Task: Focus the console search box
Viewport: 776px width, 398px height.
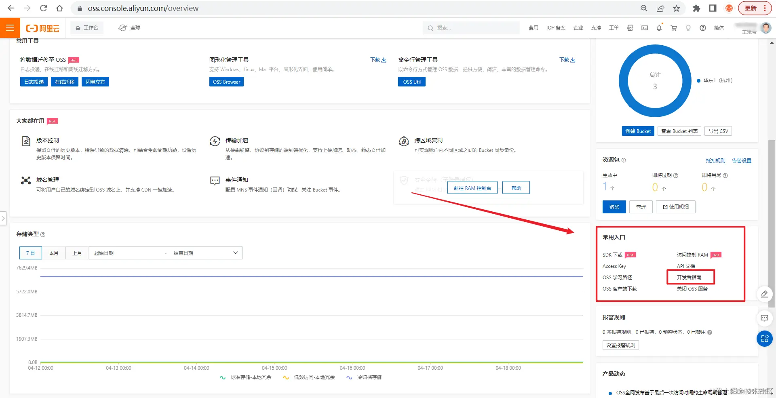Action: pos(471,28)
